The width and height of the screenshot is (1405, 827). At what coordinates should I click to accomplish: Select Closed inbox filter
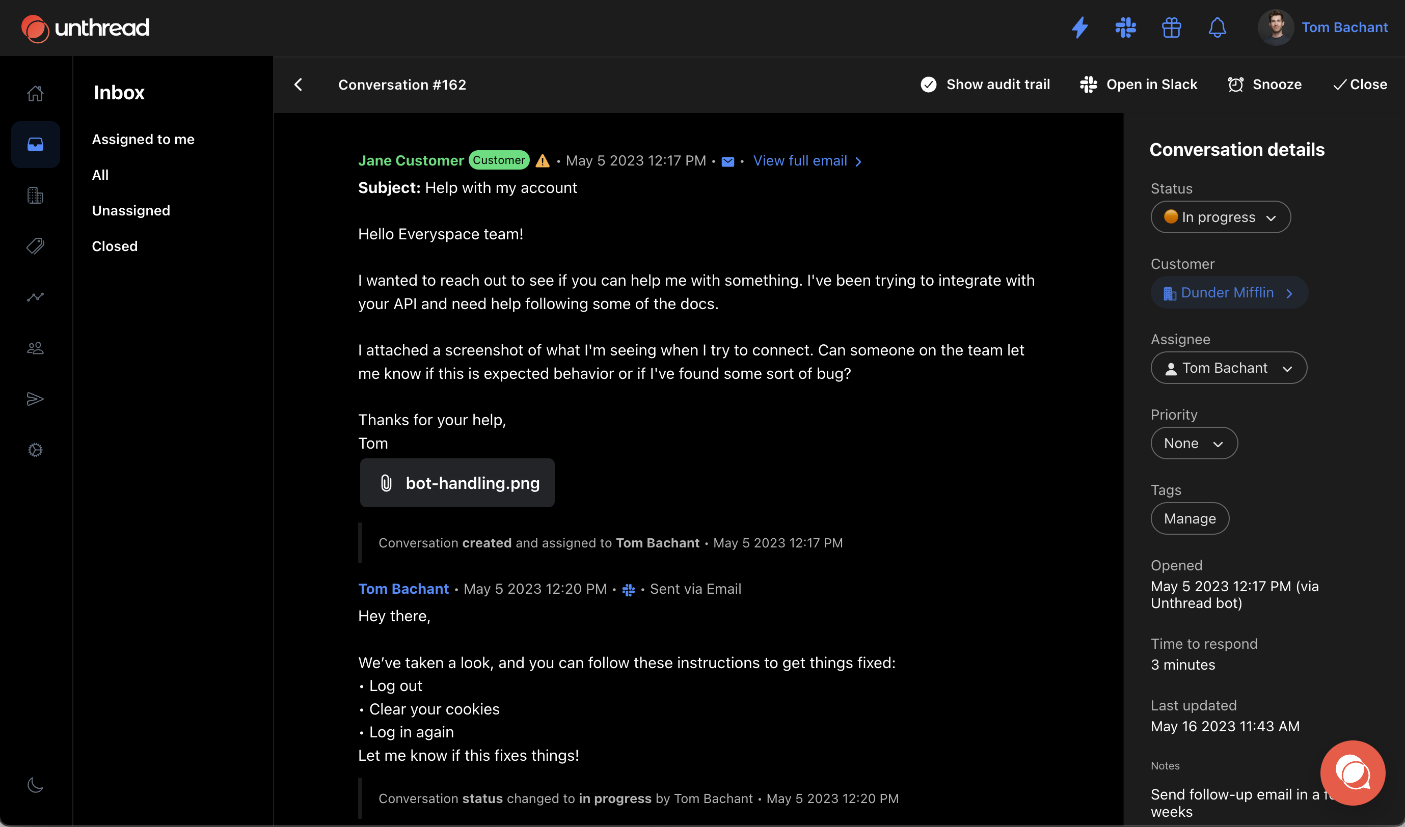[x=115, y=246]
